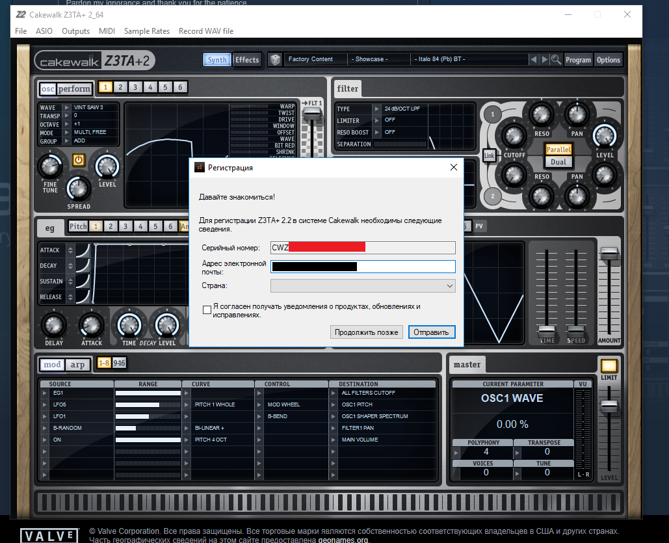The height and width of the screenshot is (543, 669).
Task: Select modulation rows 9-16
Action: click(119, 364)
